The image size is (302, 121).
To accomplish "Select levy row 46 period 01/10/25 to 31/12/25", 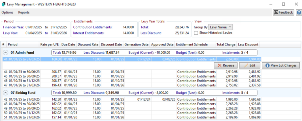I will 131,81.
